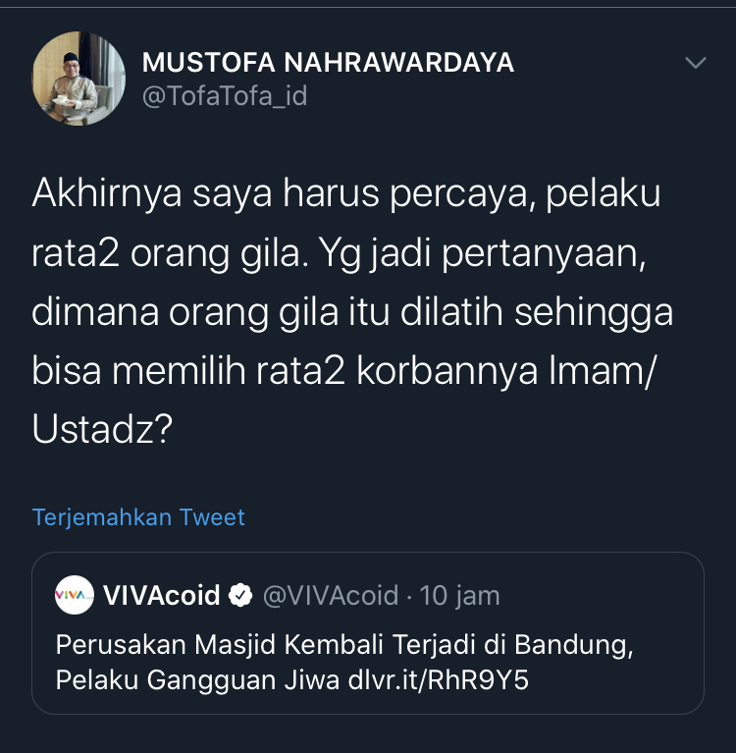Screen dimensions: 736x753
Task: Expand the tweet options chevron
Action: tap(695, 63)
